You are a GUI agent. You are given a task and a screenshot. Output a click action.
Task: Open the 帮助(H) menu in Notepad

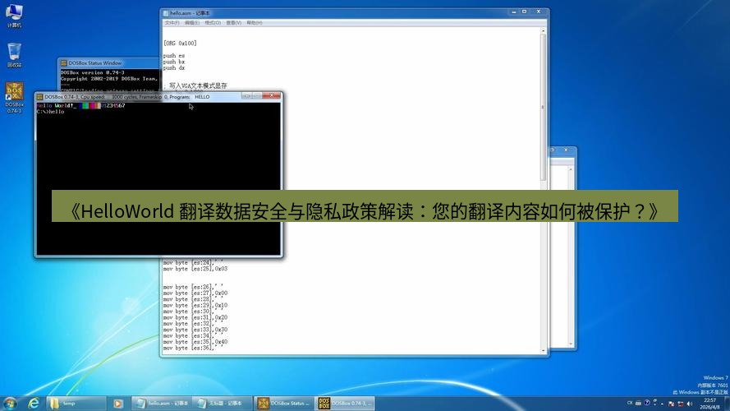point(255,23)
